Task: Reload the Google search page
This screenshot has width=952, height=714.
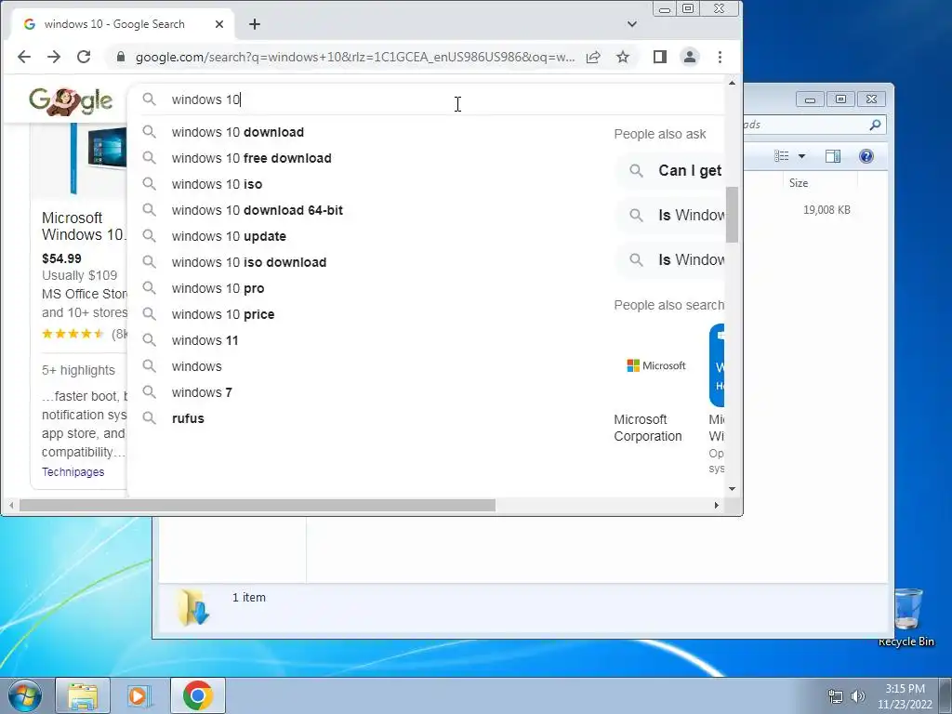Action: pyautogui.click(x=84, y=57)
